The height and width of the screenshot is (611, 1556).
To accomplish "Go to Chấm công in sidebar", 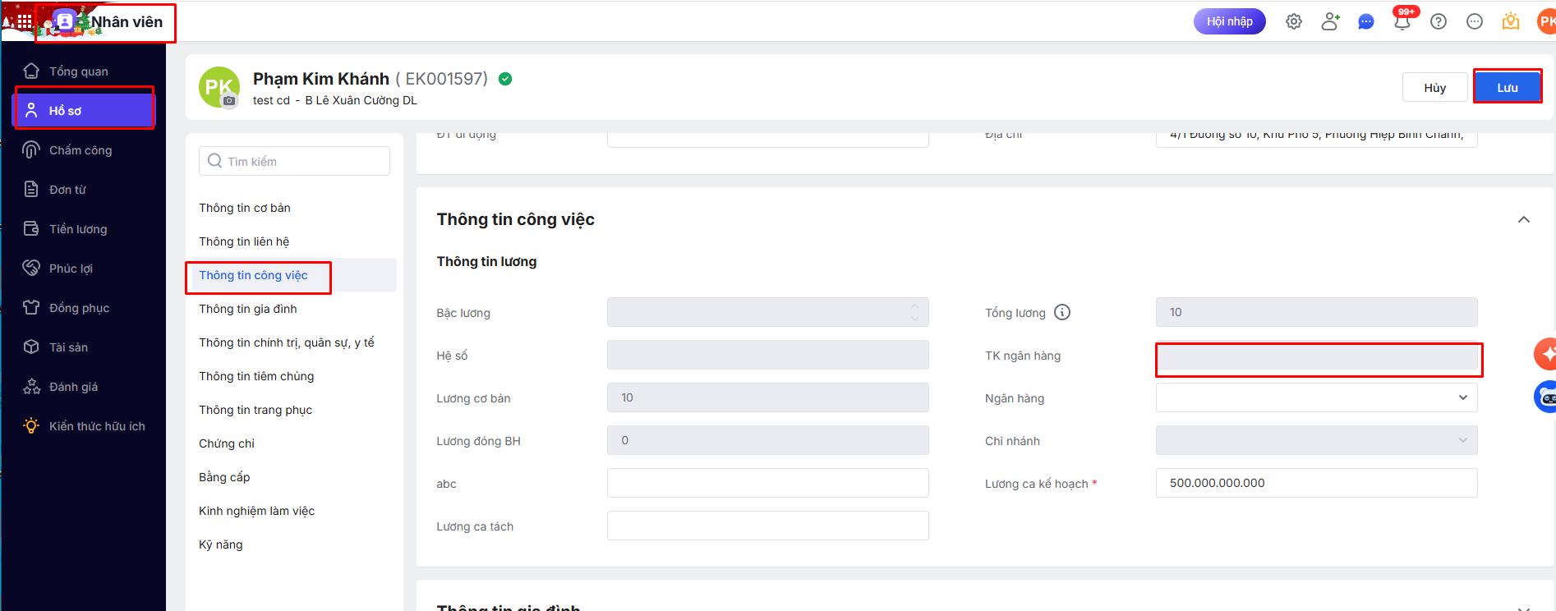I will 81,150.
